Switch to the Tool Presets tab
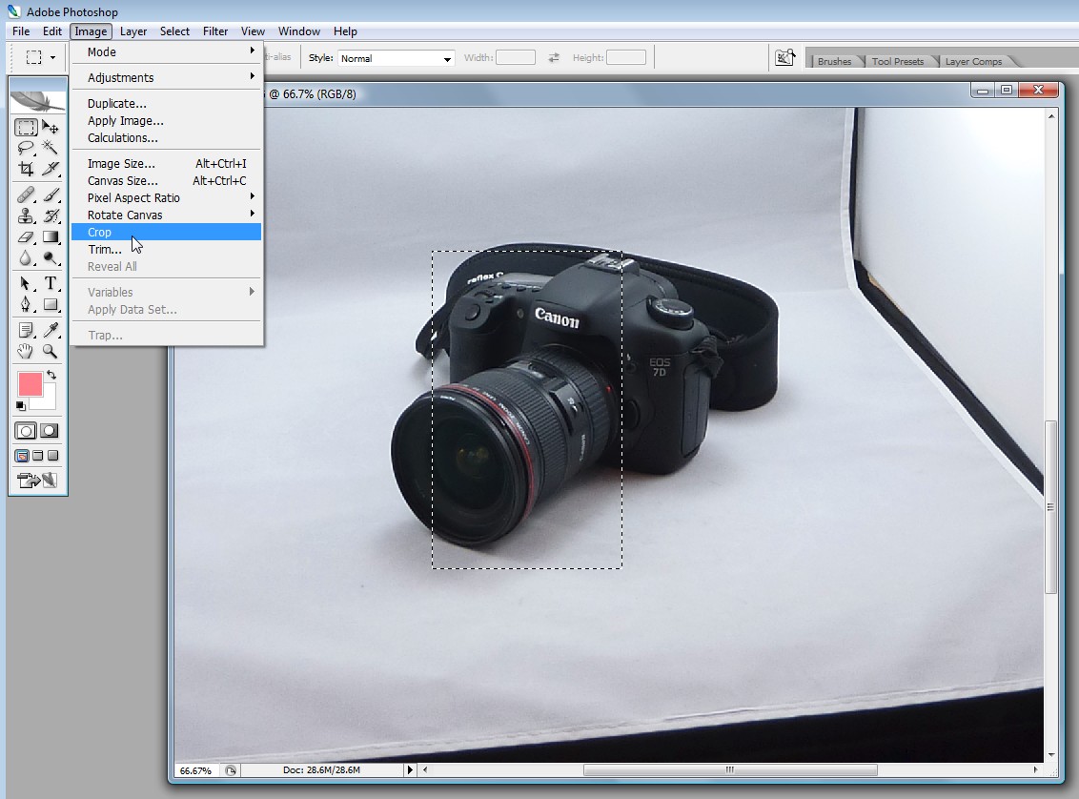Viewport: 1079px width, 799px height. click(897, 61)
